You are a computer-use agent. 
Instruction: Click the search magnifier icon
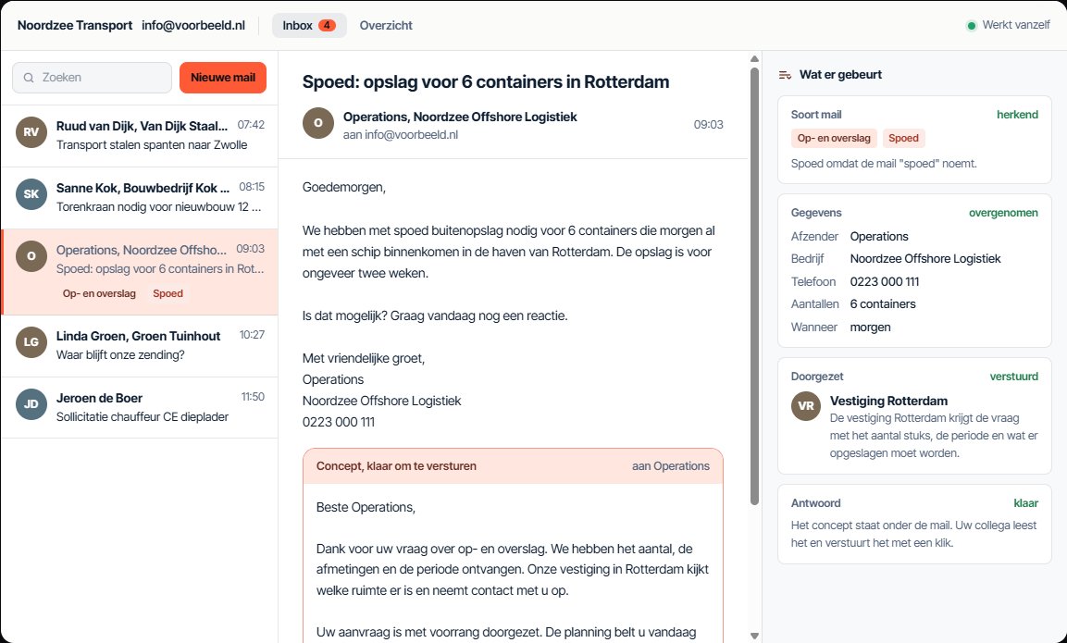[29, 78]
